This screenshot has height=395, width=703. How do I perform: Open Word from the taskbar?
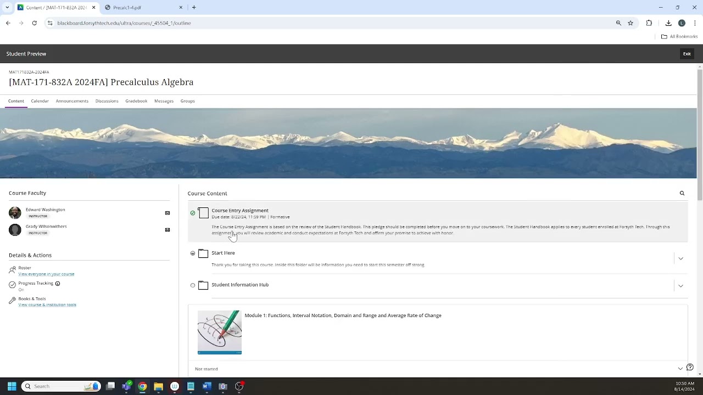tap(207, 386)
